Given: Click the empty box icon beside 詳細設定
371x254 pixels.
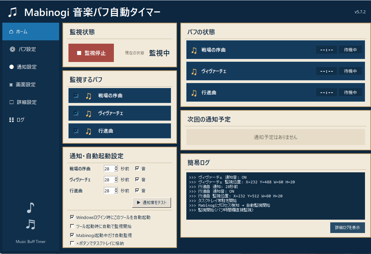Looking at the screenshot, I should [x=11, y=102].
